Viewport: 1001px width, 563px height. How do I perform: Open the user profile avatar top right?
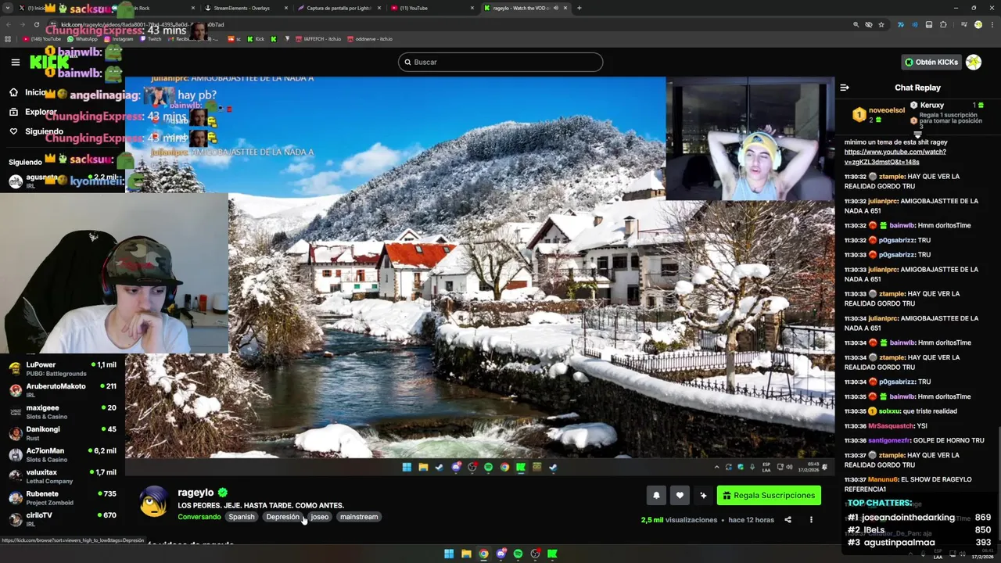click(x=974, y=62)
